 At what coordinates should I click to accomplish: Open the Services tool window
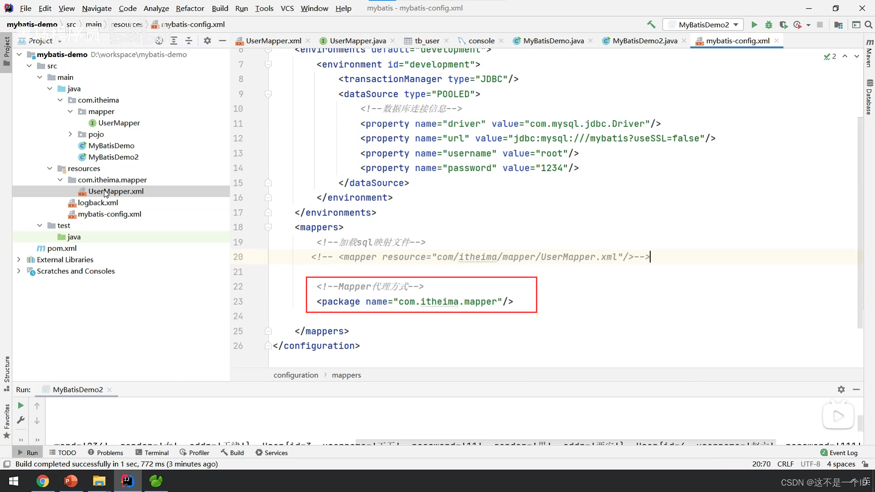point(272,452)
